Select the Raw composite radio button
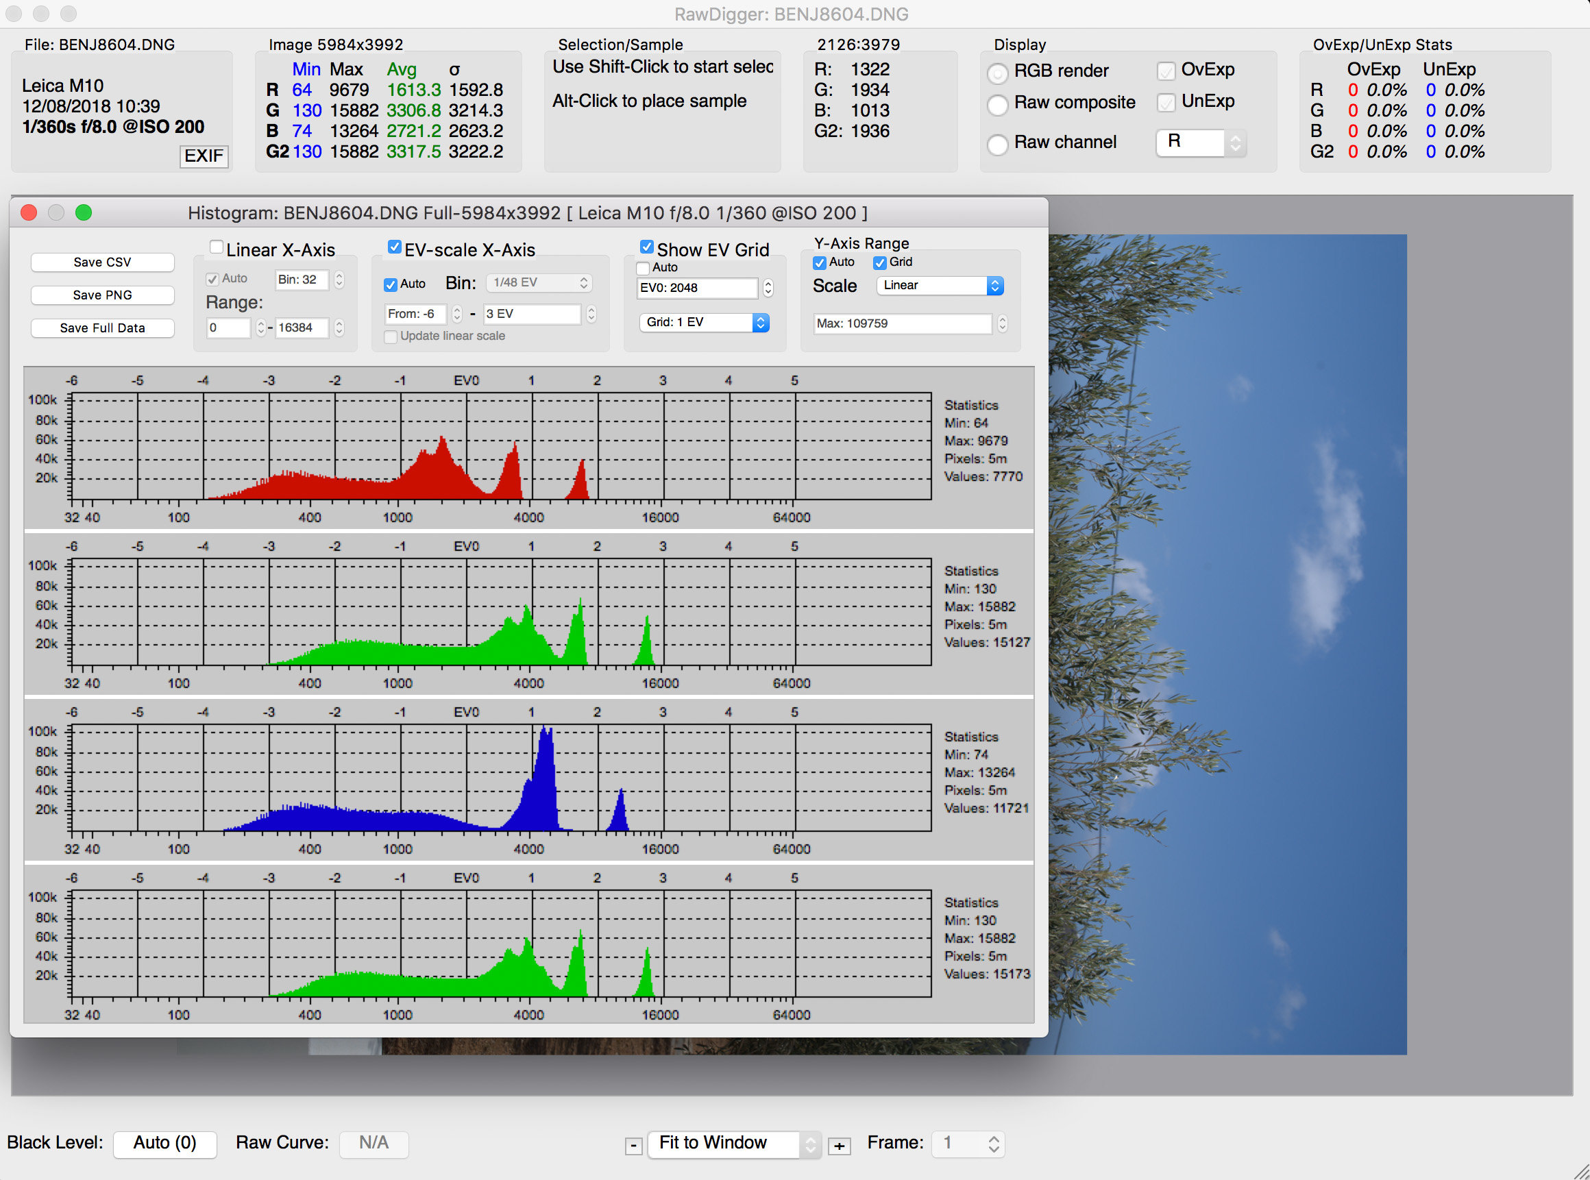 click(998, 105)
